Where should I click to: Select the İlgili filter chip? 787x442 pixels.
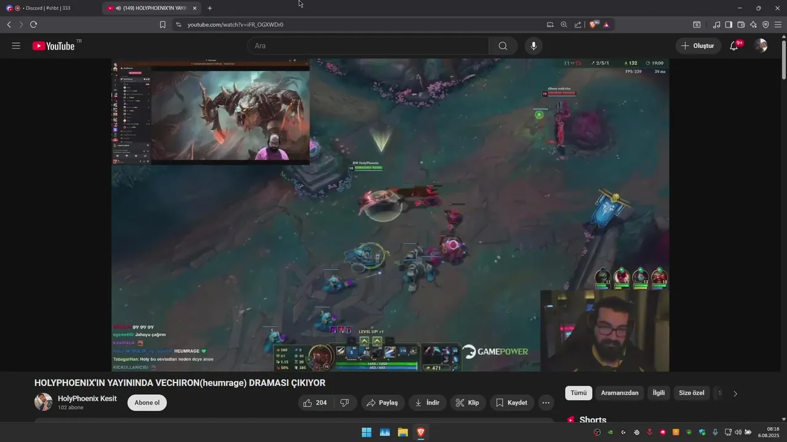pyautogui.click(x=658, y=393)
